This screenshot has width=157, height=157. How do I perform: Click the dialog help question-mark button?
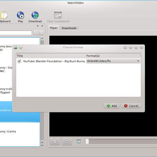pyautogui.click(x=125, y=47)
